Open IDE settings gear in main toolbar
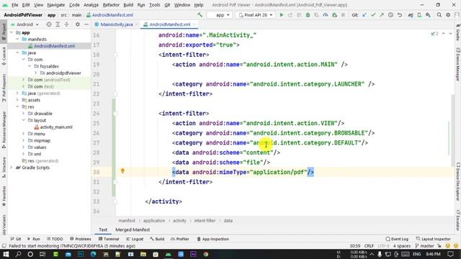 448,15
